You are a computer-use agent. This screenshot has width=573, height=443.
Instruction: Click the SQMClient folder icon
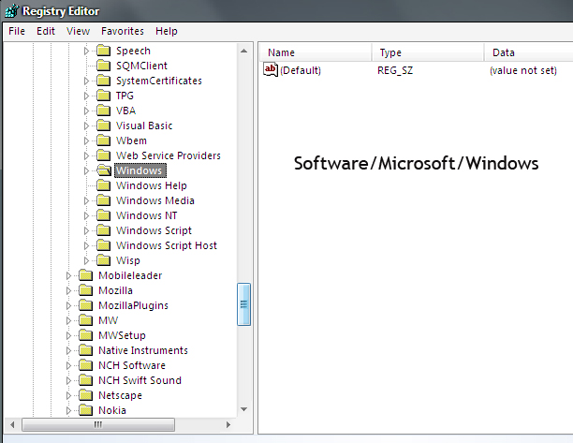pos(103,66)
